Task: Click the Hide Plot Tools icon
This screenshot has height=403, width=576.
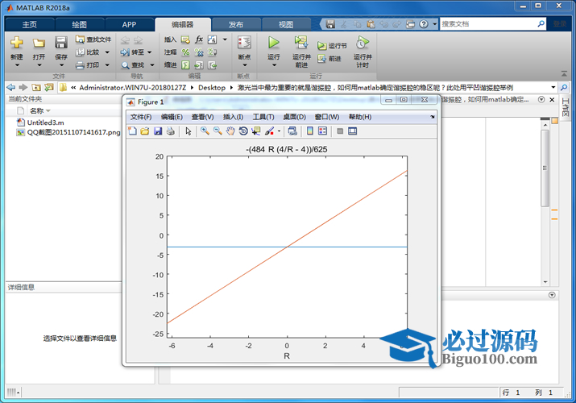Action: click(x=340, y=131)
